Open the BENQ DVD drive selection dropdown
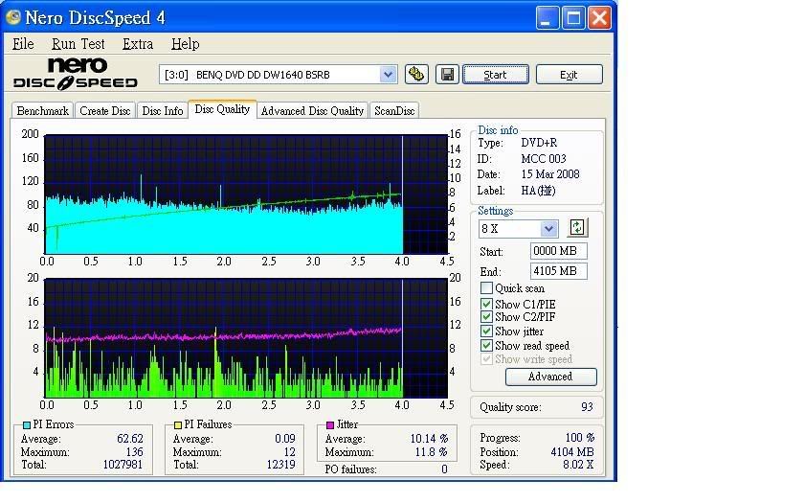The width and height of the screenshot is (804, 503). 389,75
